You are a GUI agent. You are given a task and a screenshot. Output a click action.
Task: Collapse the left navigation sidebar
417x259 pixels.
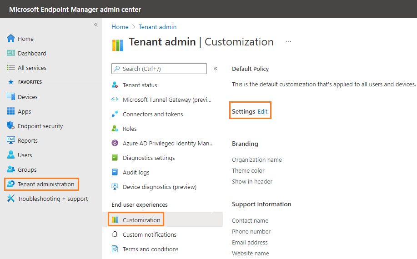coord(96,25)
